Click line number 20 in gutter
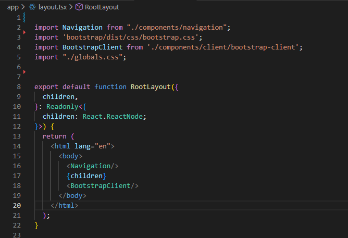The width and height of the screenshot is (348, 238). 17,206
